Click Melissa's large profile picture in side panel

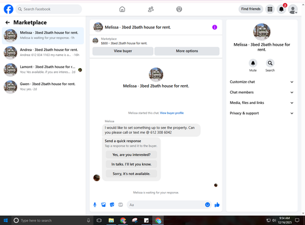(262, 32)
